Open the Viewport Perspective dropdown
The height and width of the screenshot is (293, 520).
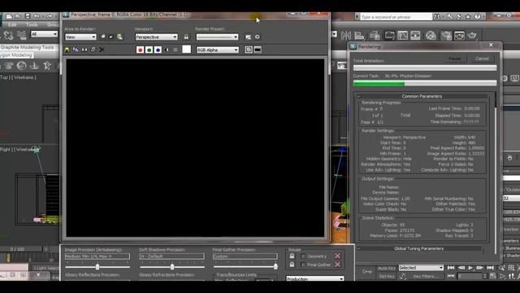[156, 37]
